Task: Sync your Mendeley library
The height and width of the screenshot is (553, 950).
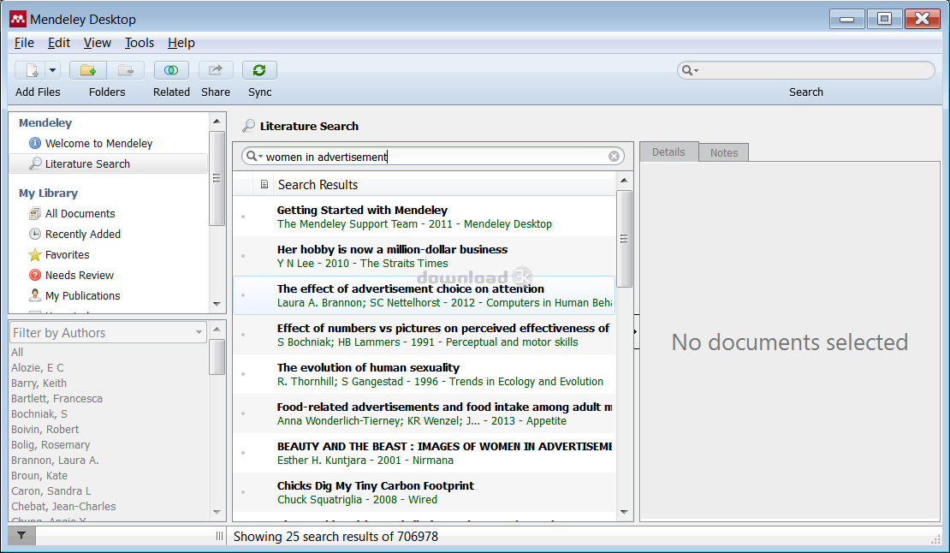Action: point(259,70)
